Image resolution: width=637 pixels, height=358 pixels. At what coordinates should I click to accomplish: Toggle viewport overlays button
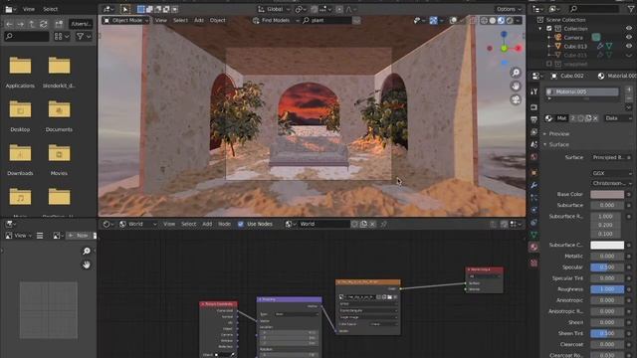coord(454,20)
